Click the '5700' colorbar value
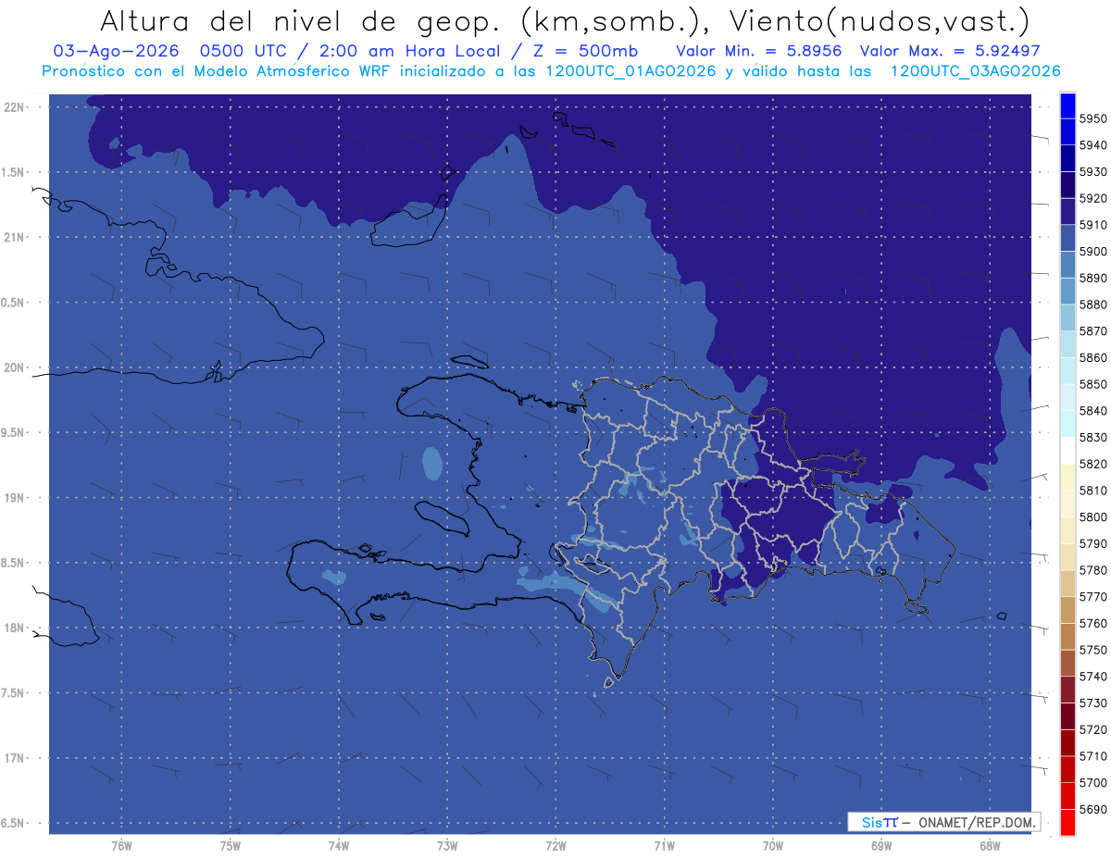 point(1093,782)
